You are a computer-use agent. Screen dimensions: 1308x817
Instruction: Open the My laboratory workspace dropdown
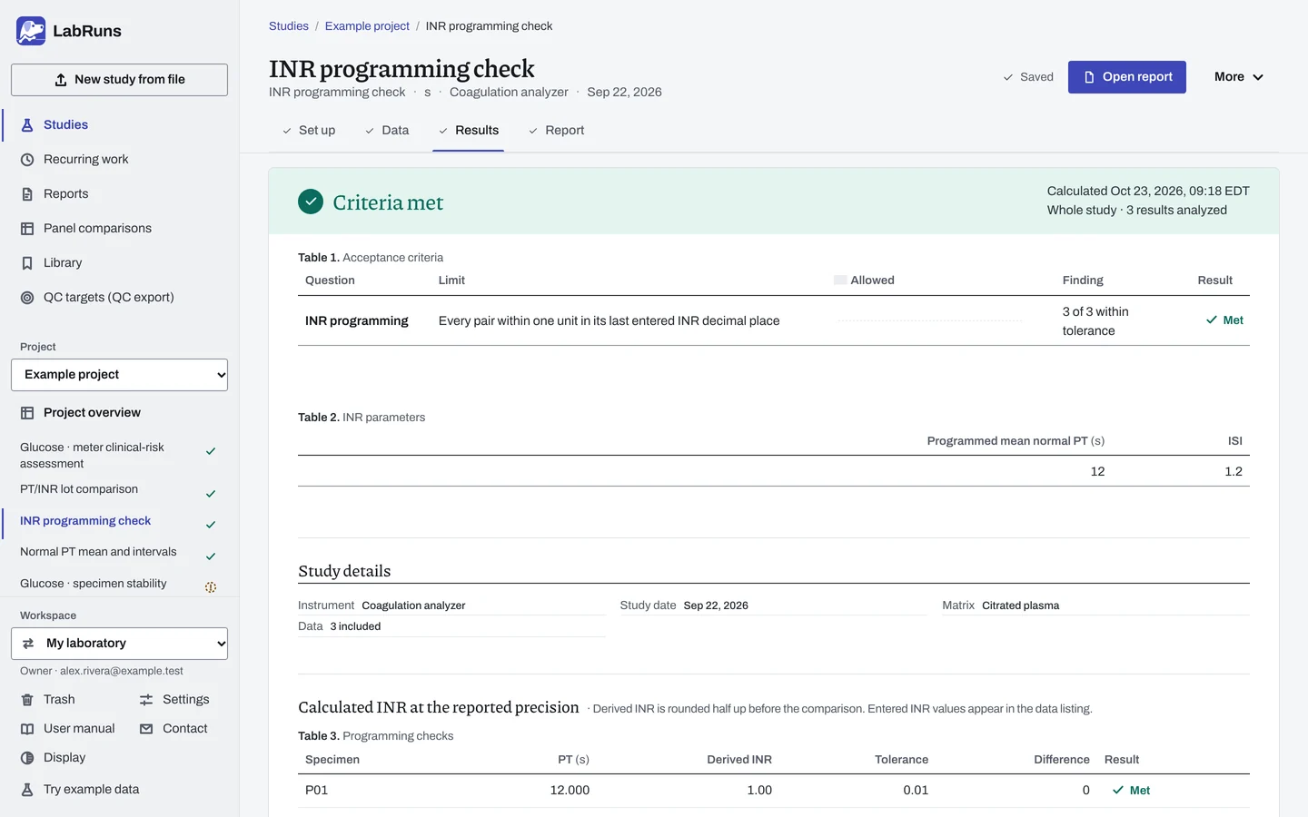(119, 644)
